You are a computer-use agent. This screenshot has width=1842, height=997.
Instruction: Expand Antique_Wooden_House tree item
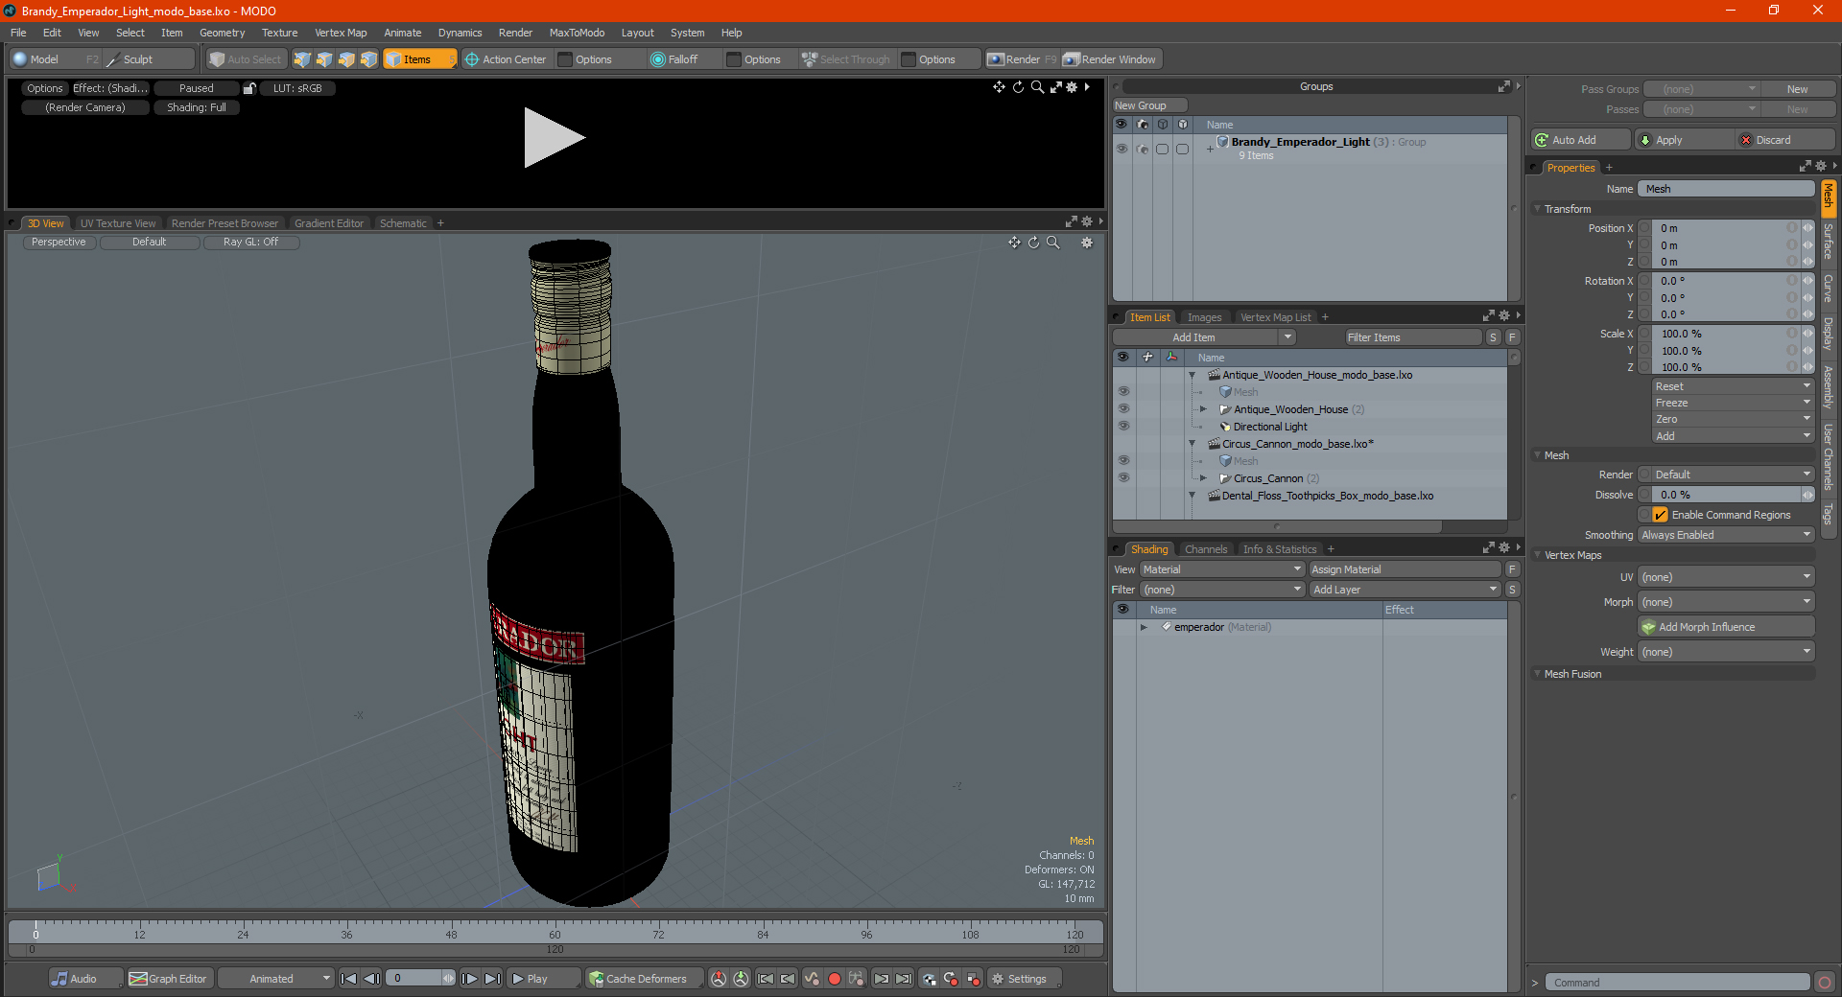pyautogui.click(x=1203, y=409)
